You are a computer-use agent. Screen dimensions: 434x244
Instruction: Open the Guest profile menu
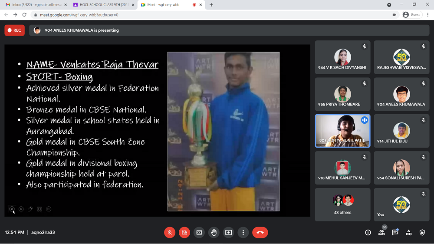click(x=411, y=15)
